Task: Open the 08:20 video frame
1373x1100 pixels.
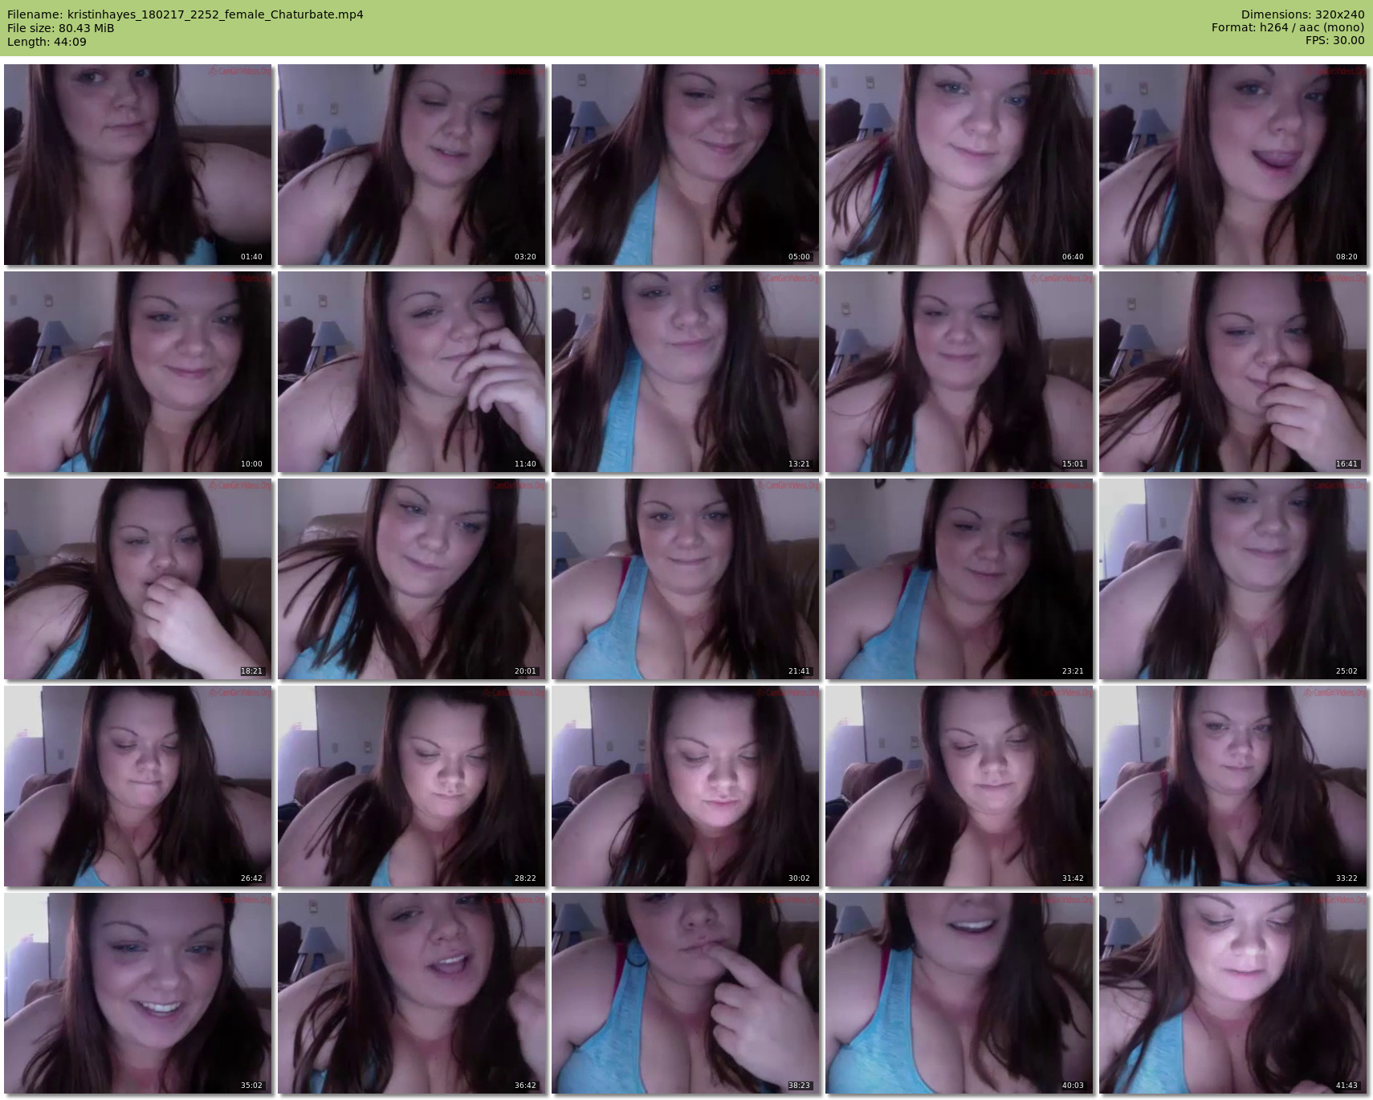Action: pyautogui.click(x=1233, y=165)
